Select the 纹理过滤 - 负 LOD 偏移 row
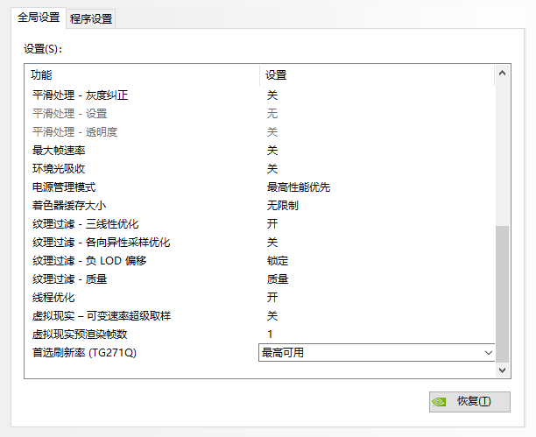Image resolution: width=536 pixels, height=437 pixels. pyautogui.click(x=260, y=261)
